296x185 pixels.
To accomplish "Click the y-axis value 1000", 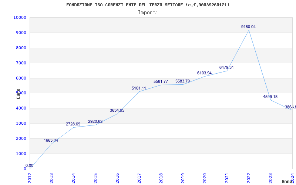I will tap(21, 154).
